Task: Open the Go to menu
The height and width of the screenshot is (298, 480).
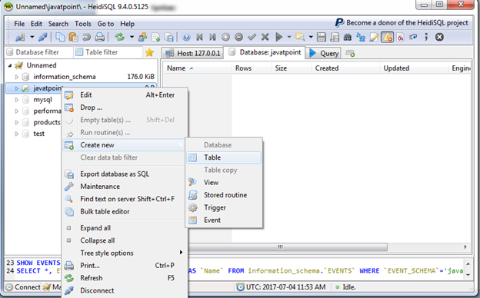Action: [105, 24]
